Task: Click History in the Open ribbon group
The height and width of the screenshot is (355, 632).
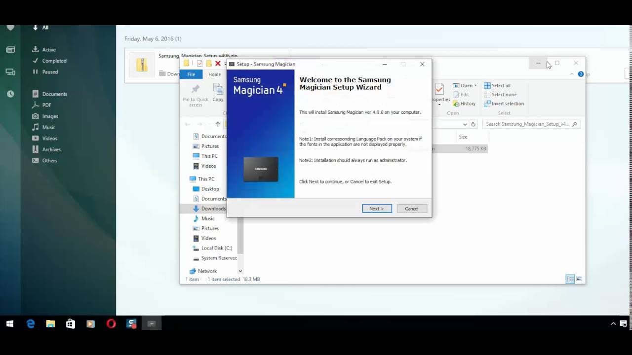Action: 464,104
